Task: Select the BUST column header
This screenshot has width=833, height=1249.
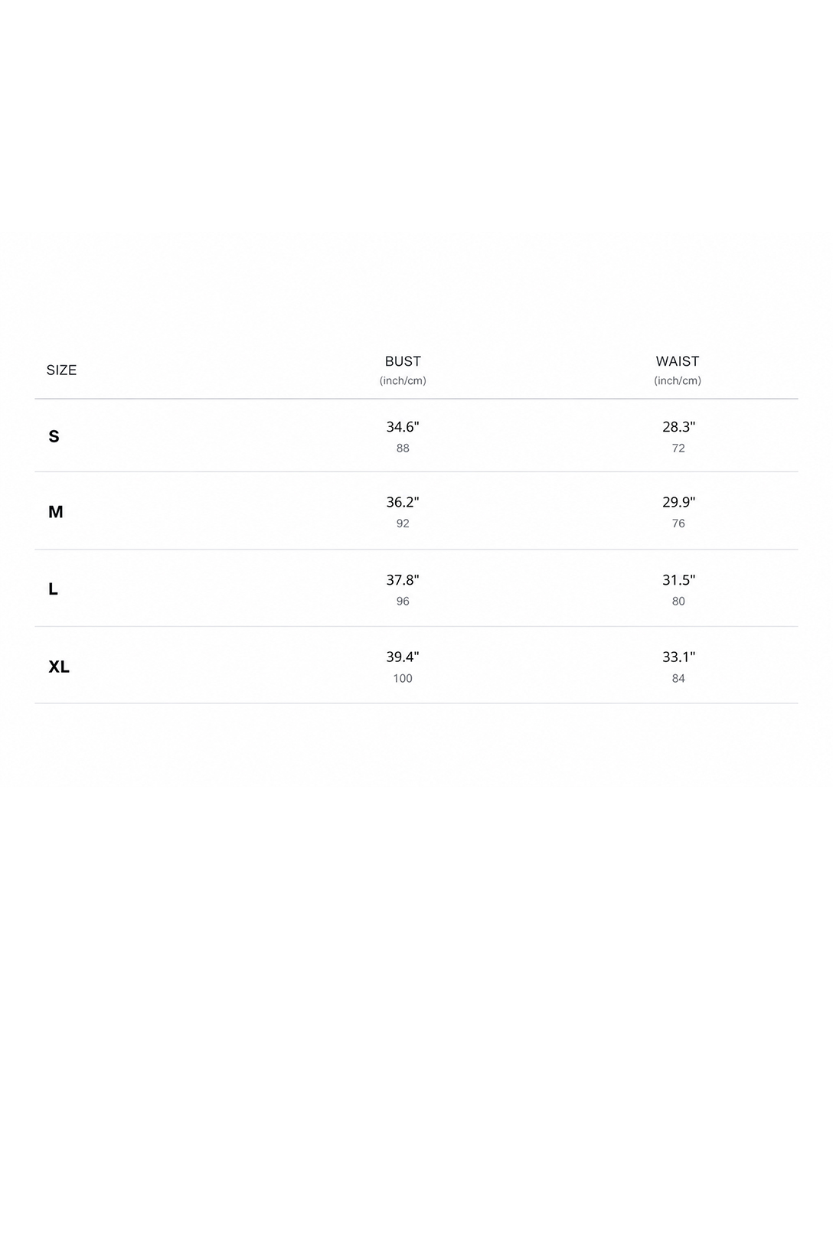Action: [403, 361]
